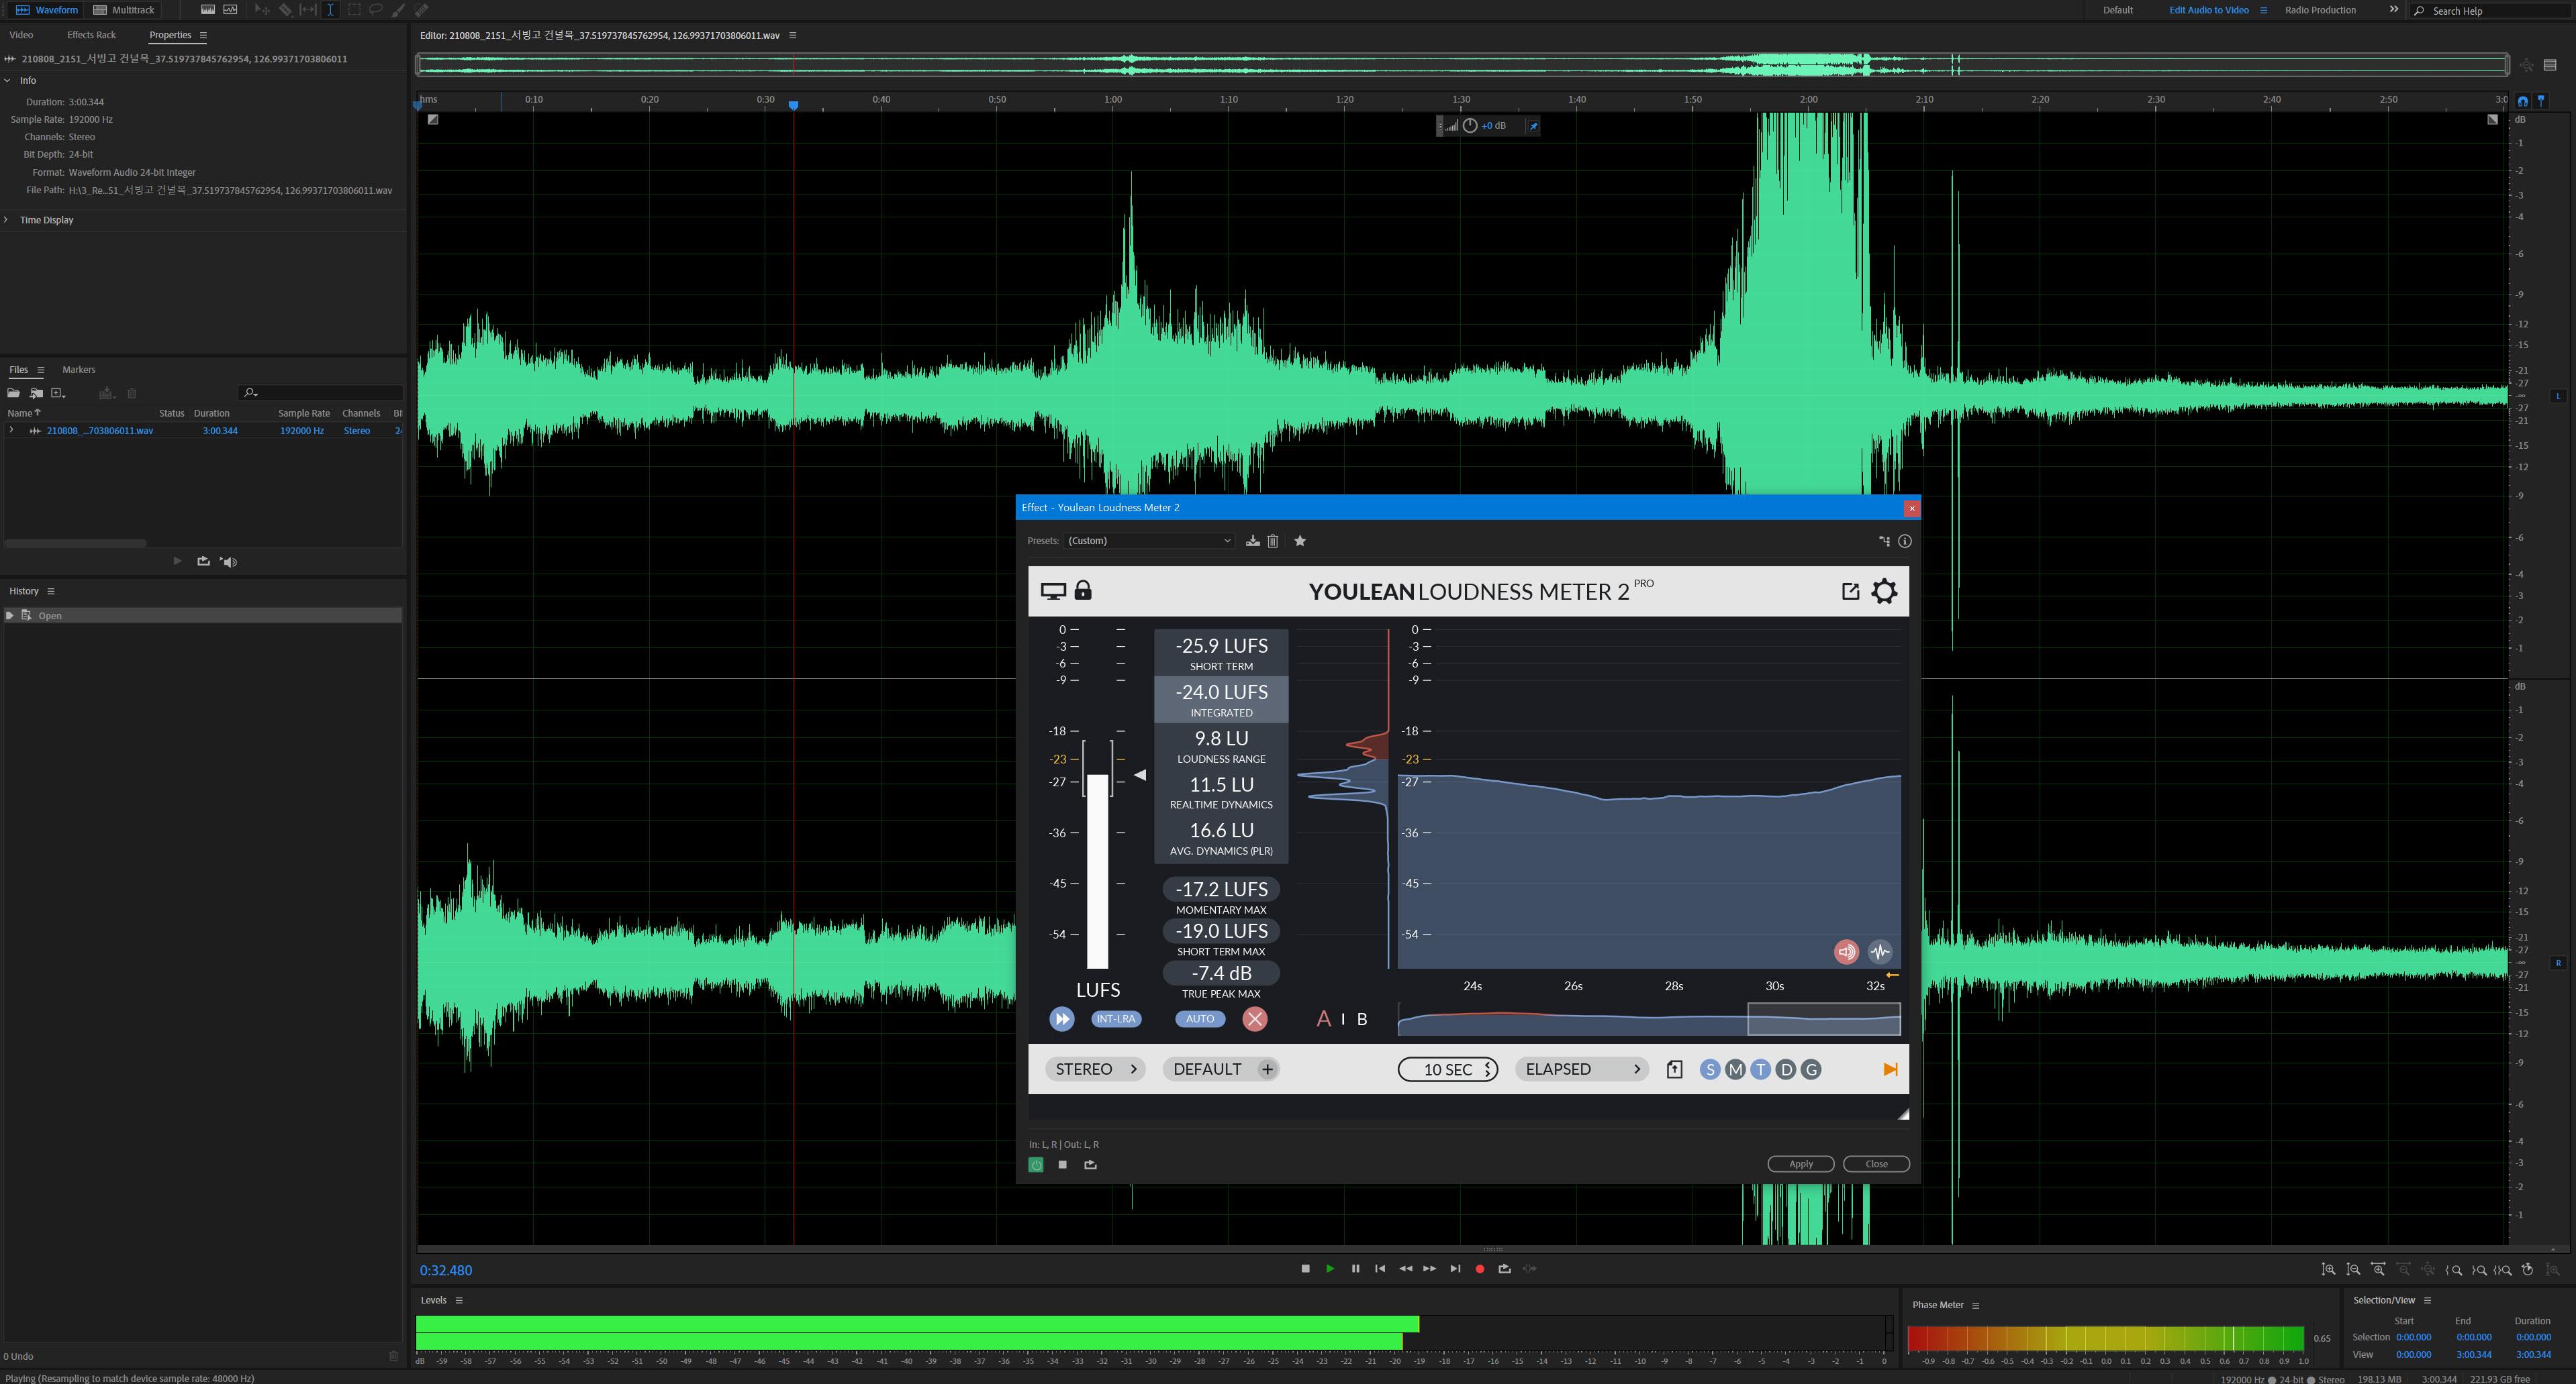Screen dimensions: 2576x1384
Task: Toggle the Youlean lock icon
Action: [1083, 590]
